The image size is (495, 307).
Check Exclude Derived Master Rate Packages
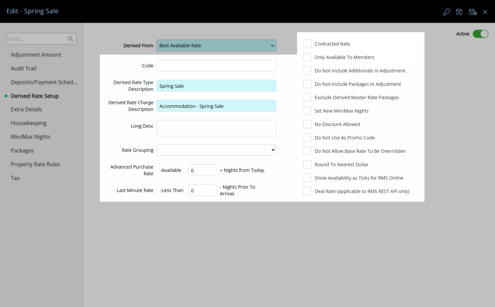pyautogui.click(x=307, y=98)
